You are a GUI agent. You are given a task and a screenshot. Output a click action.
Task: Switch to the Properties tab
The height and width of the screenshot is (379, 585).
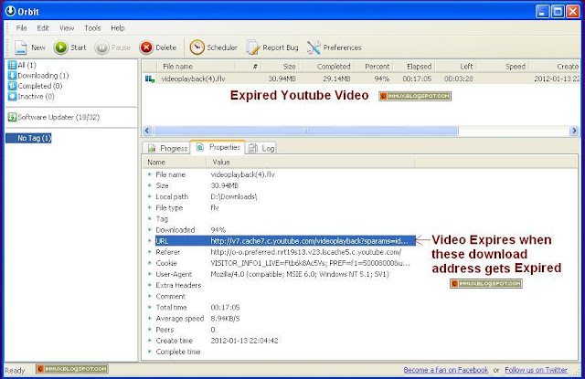click(218, 147)
